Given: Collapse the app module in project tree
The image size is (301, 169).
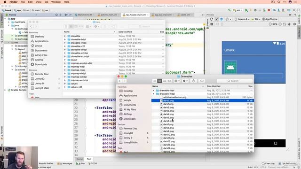Looking at the screenshot, I should (5, 19).
